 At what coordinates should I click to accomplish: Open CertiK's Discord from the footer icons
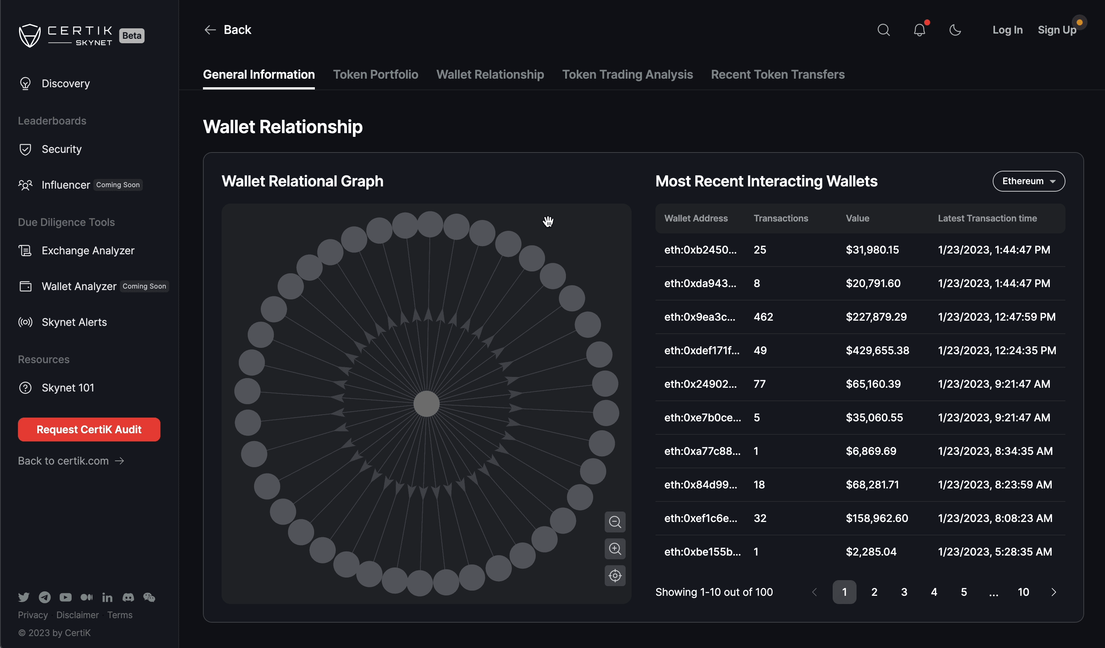(x=128, y=597)
